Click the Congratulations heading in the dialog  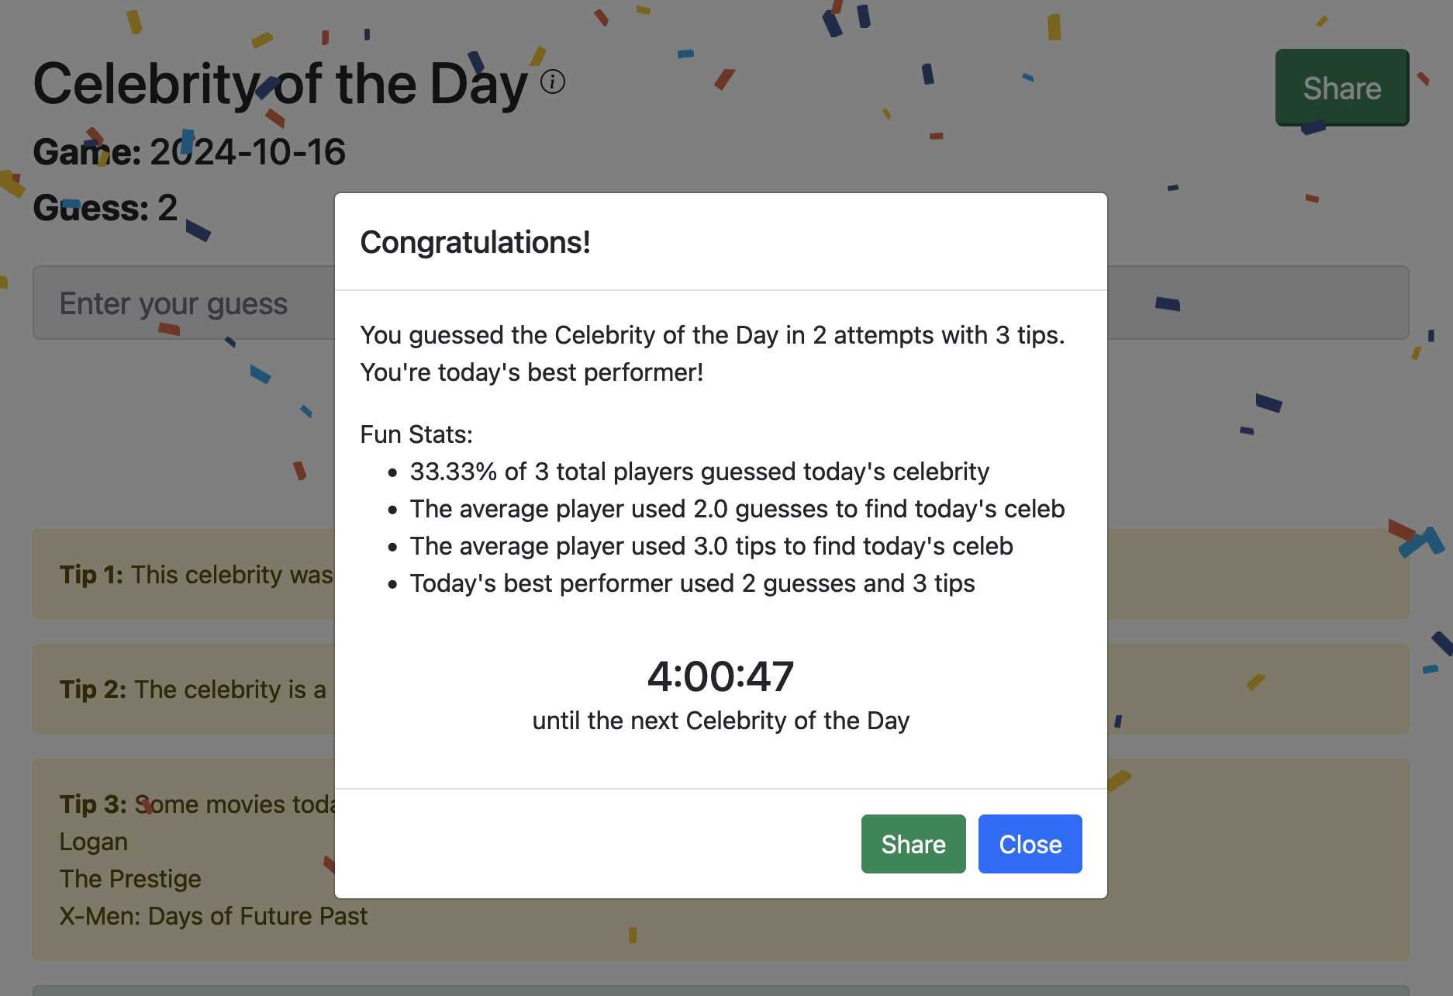click(475, 242)
